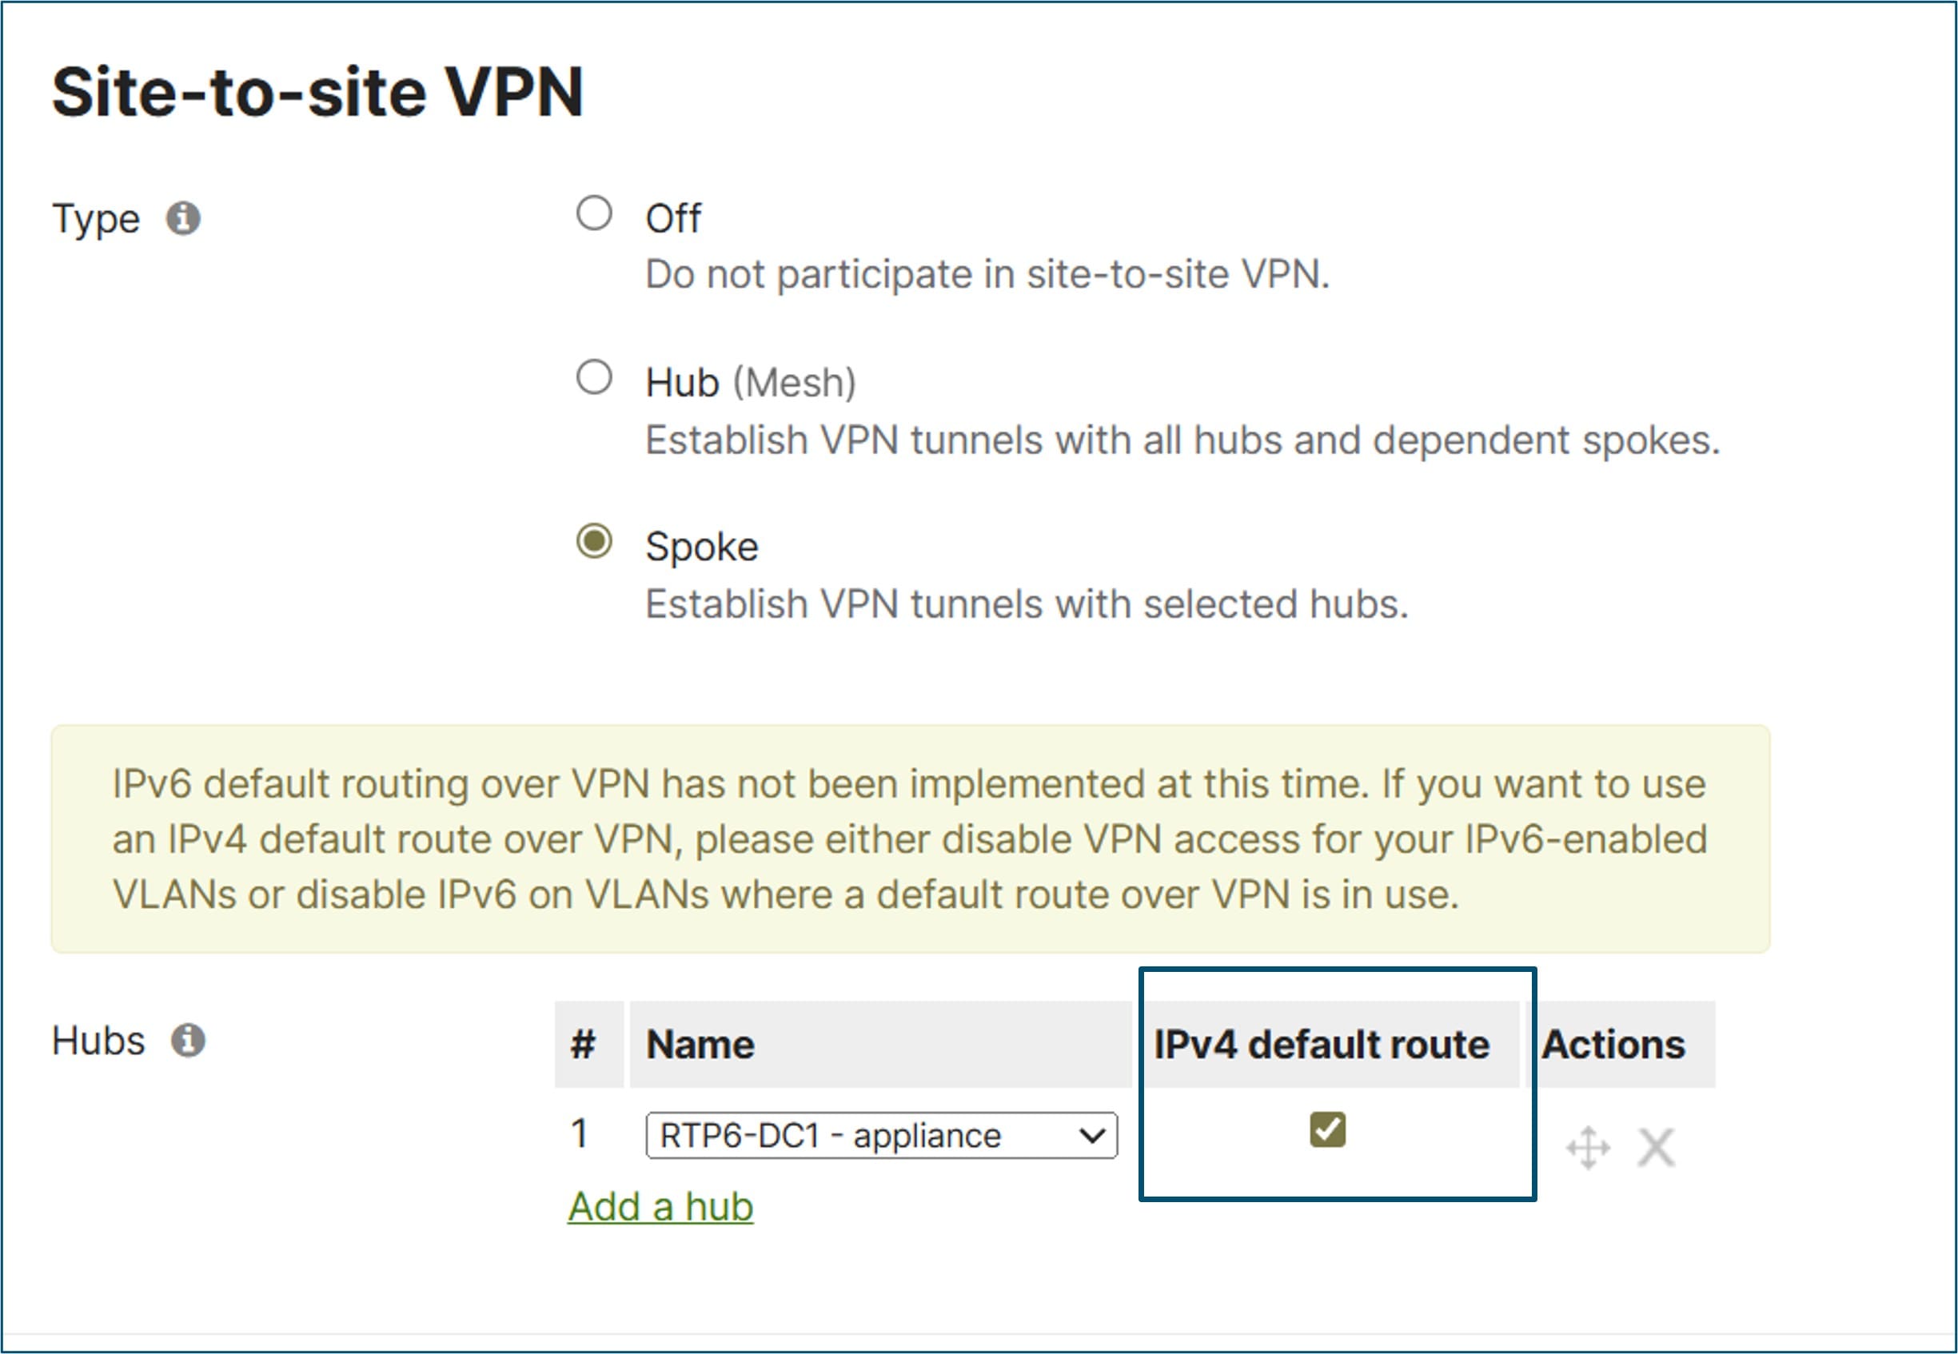This screenshot has height=1354, width=1958.
Task: Click the Add a hub link
Action: [x=660, y=1206]
